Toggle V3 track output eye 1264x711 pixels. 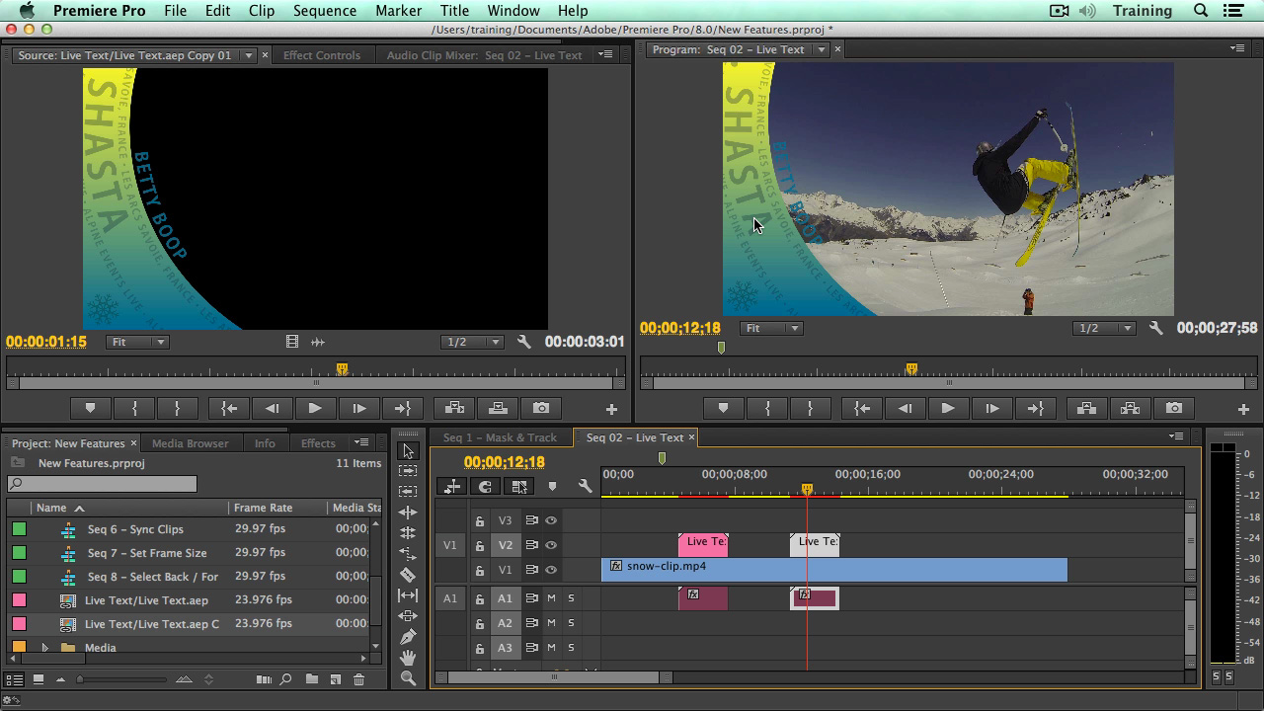(x=551, y=520)
